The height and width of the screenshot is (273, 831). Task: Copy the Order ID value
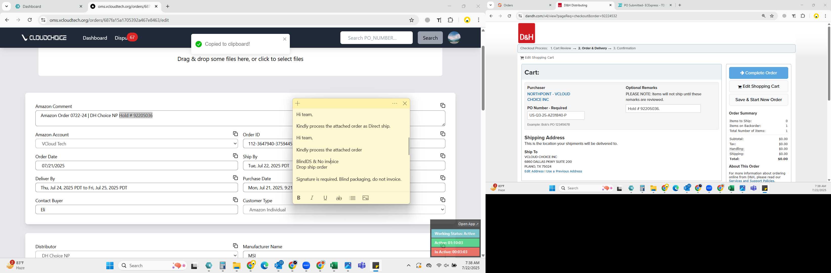tap(443, 134)
